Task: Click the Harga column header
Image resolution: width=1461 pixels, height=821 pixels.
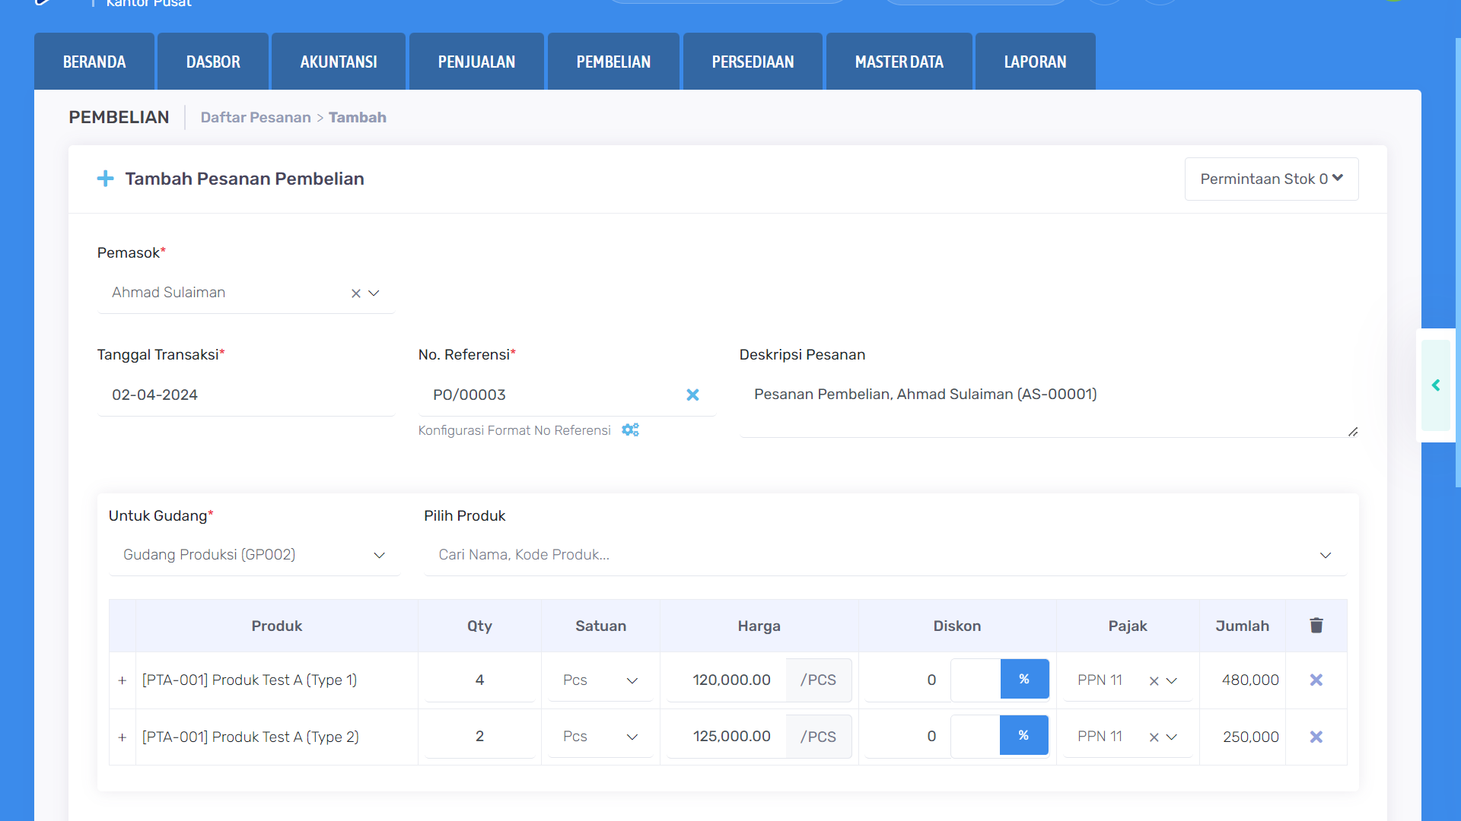Action: pyautogui.click(x=759, y=626)
